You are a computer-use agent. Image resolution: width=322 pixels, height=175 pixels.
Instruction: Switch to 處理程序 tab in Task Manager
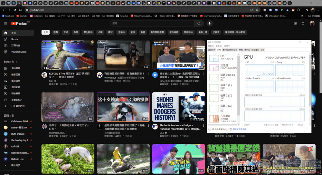[212, 50]
